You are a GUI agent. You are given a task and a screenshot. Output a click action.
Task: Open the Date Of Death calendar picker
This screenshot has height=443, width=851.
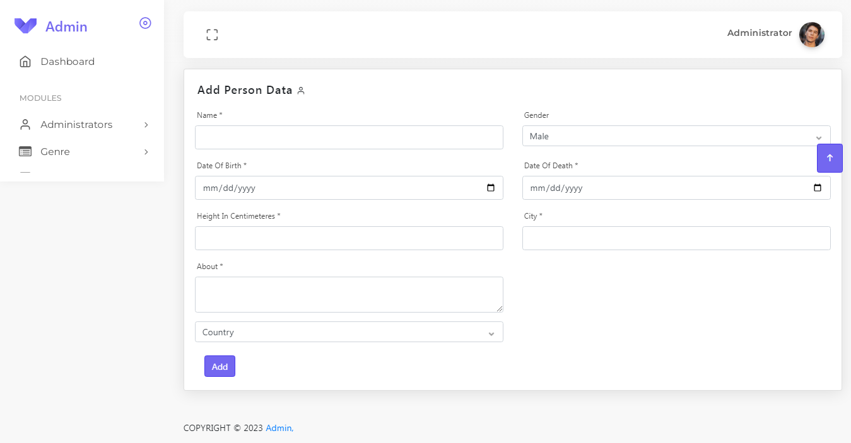tap(818, 188)
